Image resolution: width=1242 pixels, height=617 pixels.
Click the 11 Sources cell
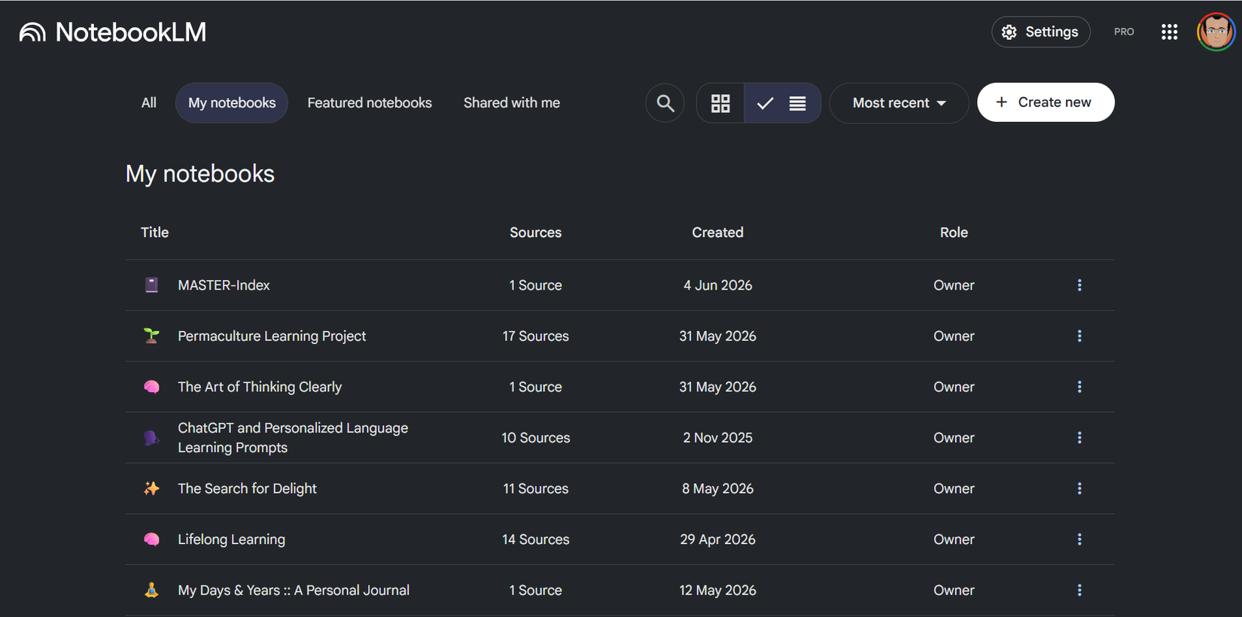point(535,488)
